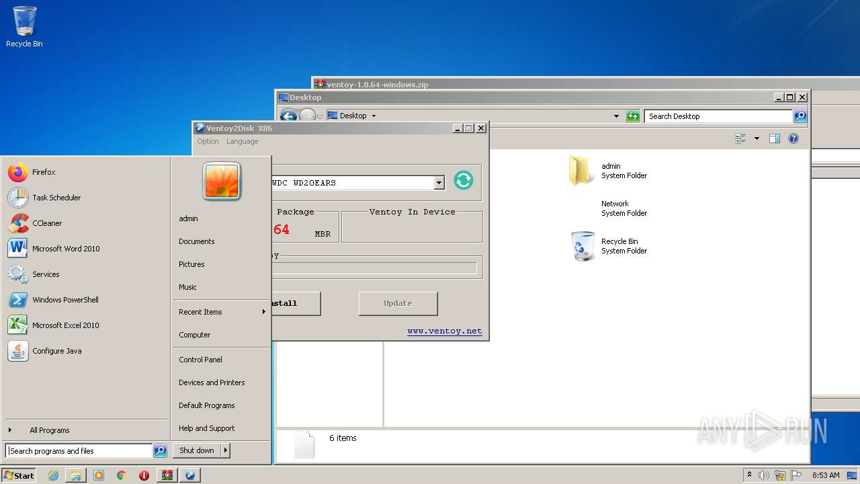Click the Ventoy2Disk taskbar button
Viewport: 860px width, 484px height.
190,475
